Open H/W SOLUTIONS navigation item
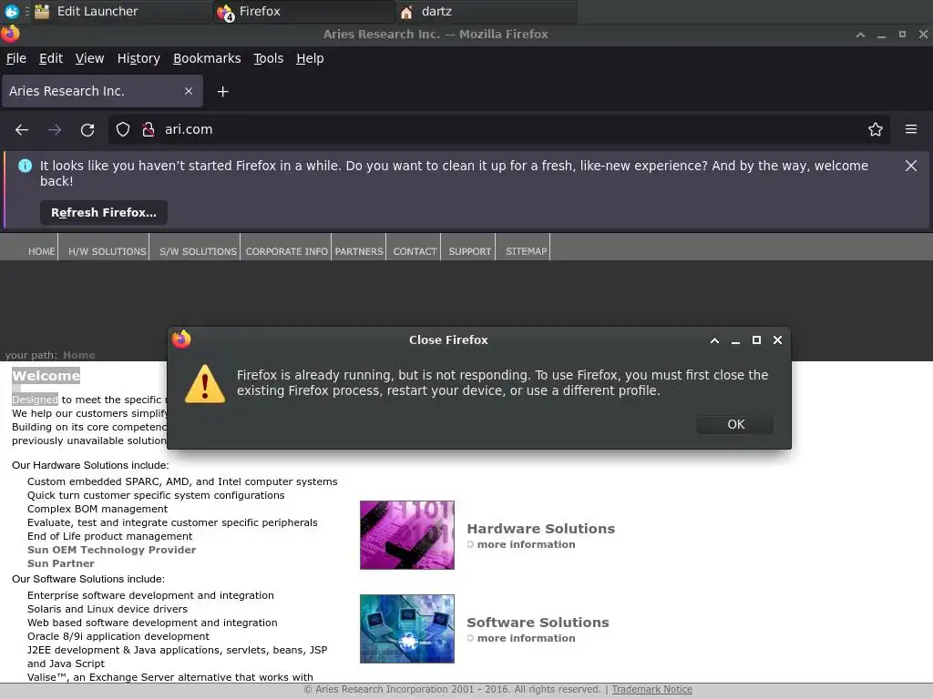Screen dimensions: 933x699 (108, 251)
